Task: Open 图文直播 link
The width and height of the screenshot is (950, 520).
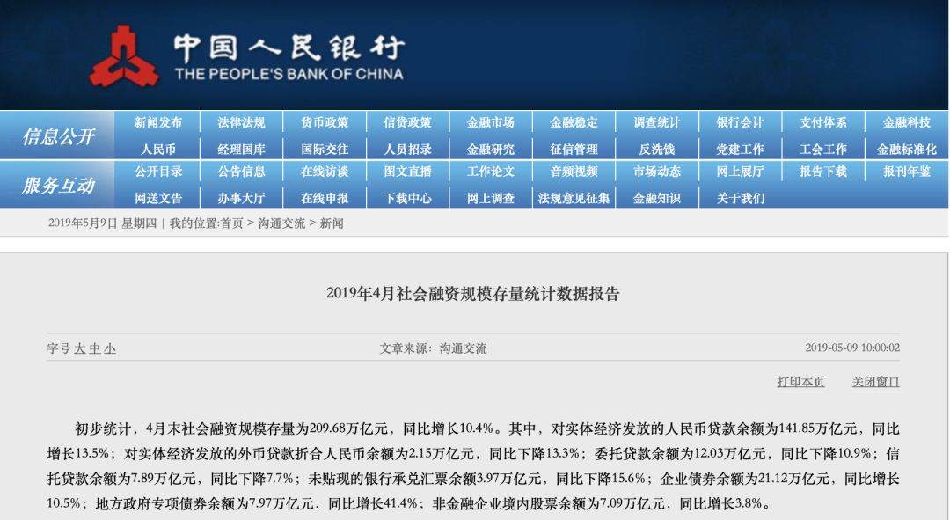Action: [408, 172]
